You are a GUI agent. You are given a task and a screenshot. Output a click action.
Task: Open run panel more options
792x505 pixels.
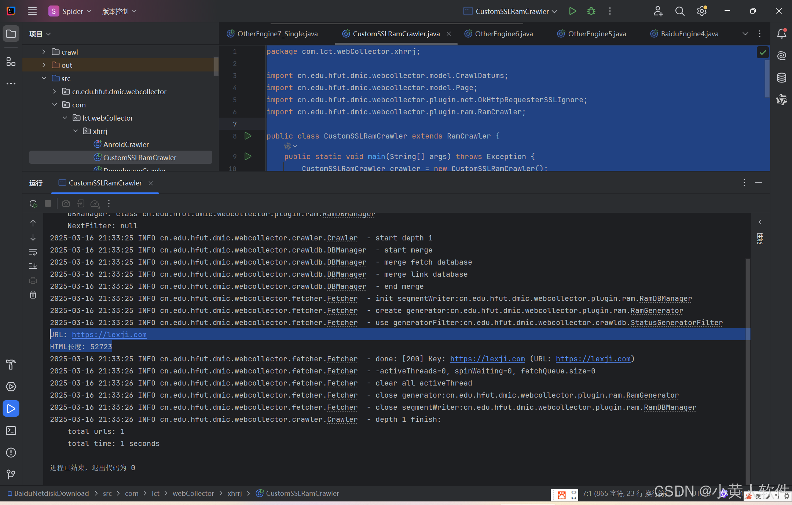744,183
